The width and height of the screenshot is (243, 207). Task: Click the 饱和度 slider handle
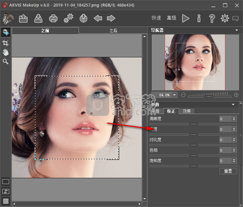click(194, 166)
